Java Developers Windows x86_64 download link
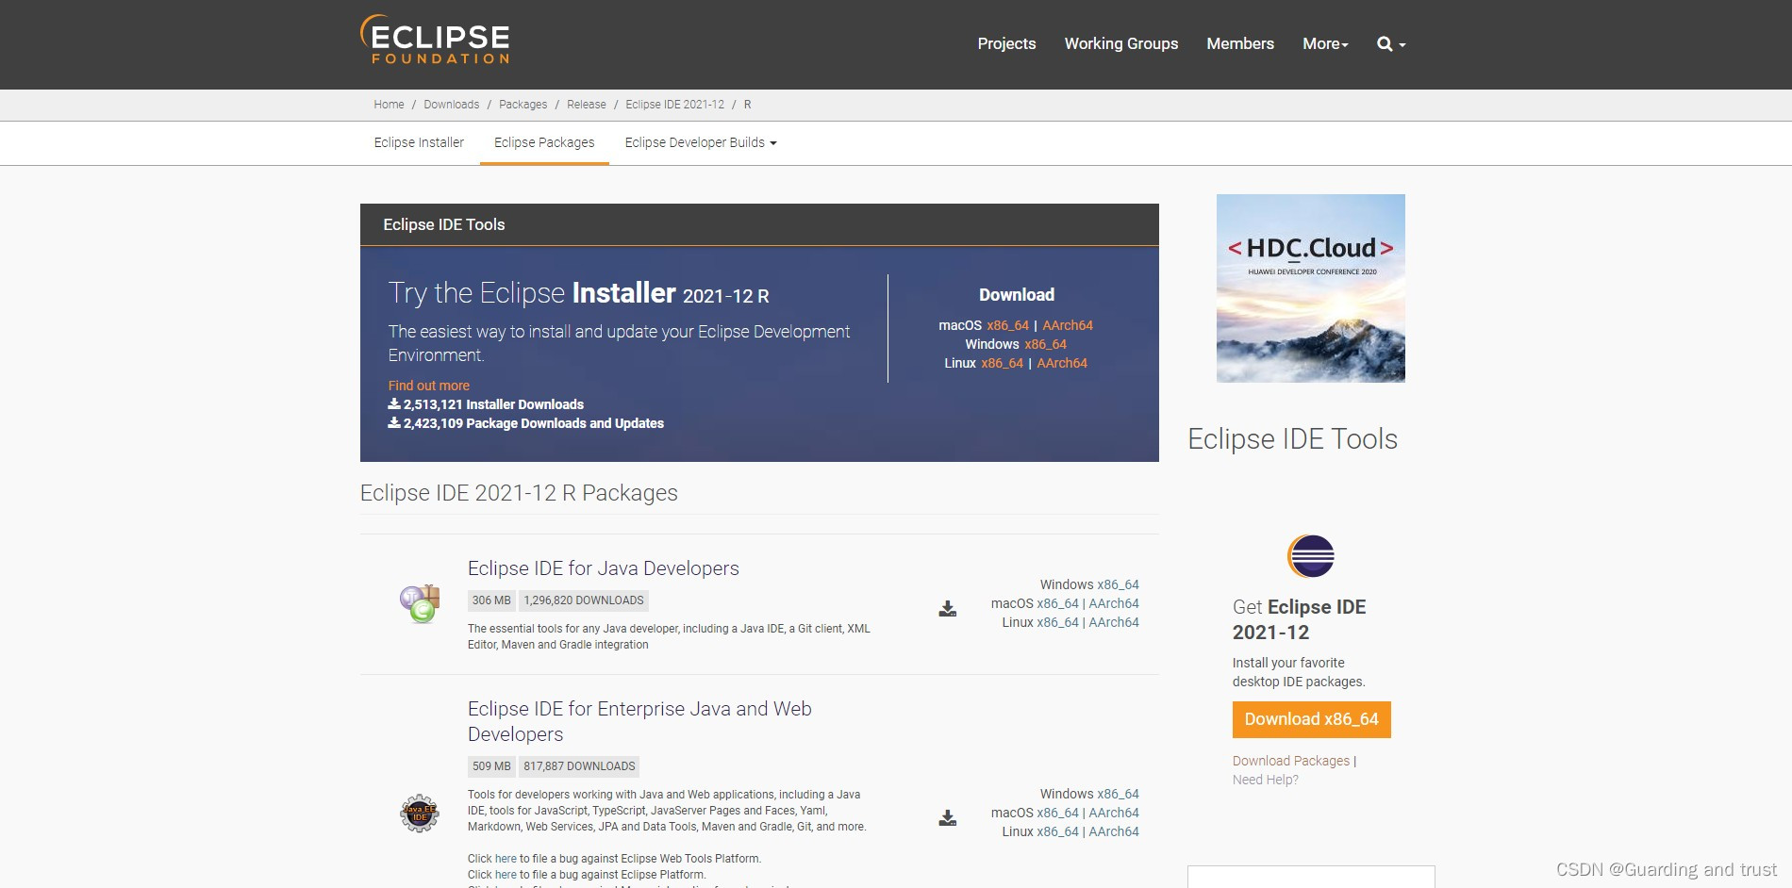This screenshot has width=1792, height=888. [1118, 584]
